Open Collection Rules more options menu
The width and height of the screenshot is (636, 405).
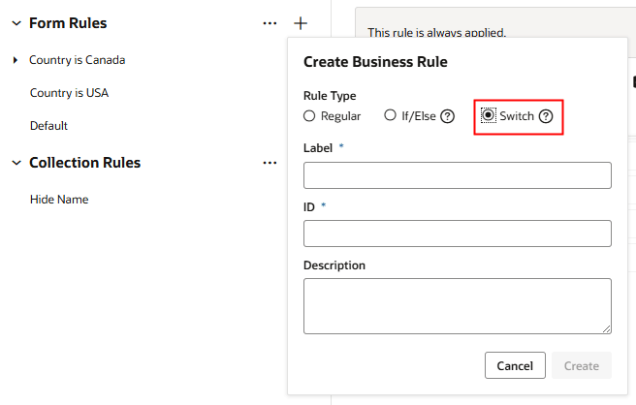(270, 163)
